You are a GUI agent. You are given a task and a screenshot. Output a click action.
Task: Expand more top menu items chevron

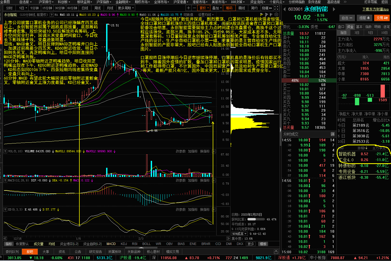coord(345,2)
